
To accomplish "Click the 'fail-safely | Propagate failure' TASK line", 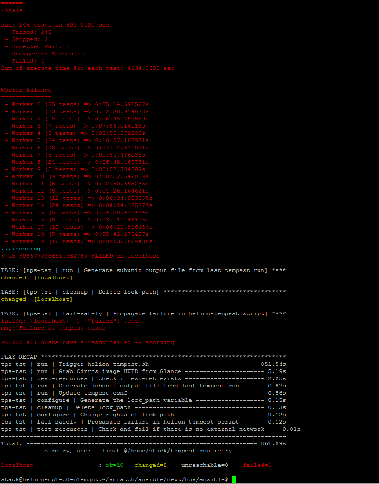I will (x=143, y=313).
